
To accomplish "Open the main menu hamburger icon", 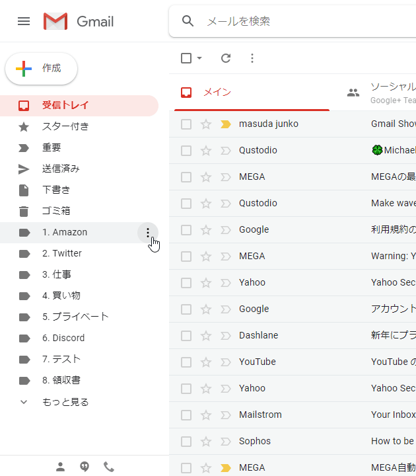I will (x=24, y=21).
